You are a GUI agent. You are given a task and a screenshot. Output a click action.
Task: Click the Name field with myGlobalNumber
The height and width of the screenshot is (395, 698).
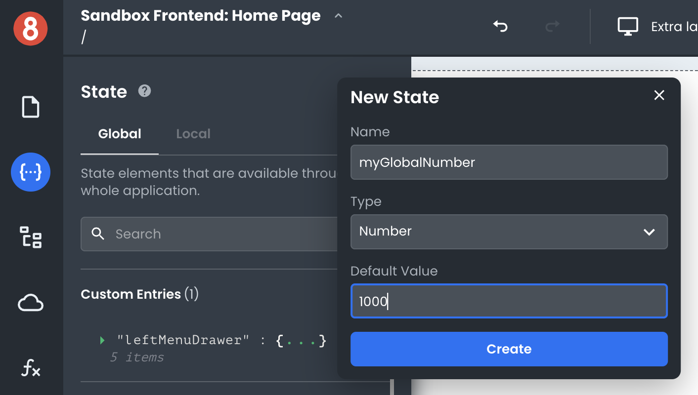click(x=509, y=162)
